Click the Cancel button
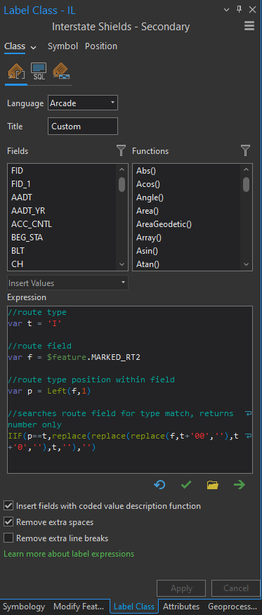 [236, 588]
